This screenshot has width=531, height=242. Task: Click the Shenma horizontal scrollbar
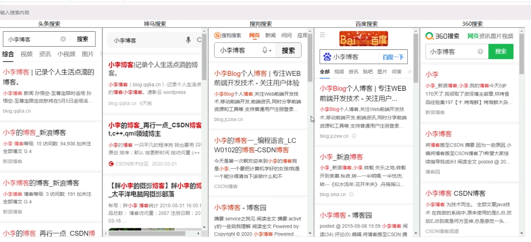(147, 234)
